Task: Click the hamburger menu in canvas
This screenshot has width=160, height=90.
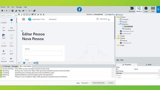Action: point(23,19)
